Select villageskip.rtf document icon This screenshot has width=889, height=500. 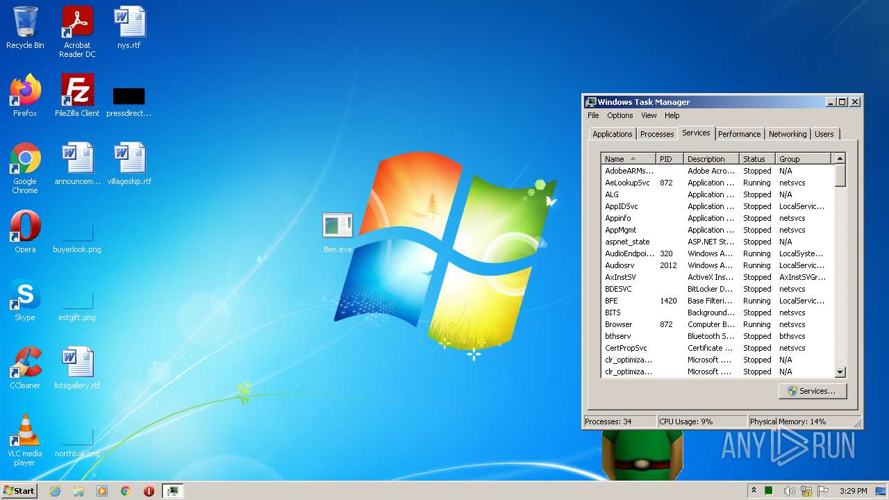point(129,164)
